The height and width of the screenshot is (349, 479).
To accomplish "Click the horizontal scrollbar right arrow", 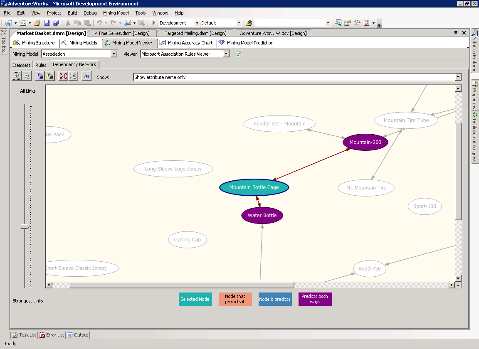I will pyautogui.click(x=452, y=285).
